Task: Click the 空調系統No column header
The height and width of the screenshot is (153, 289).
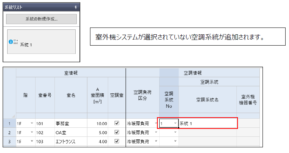Action: click(169, 99)
